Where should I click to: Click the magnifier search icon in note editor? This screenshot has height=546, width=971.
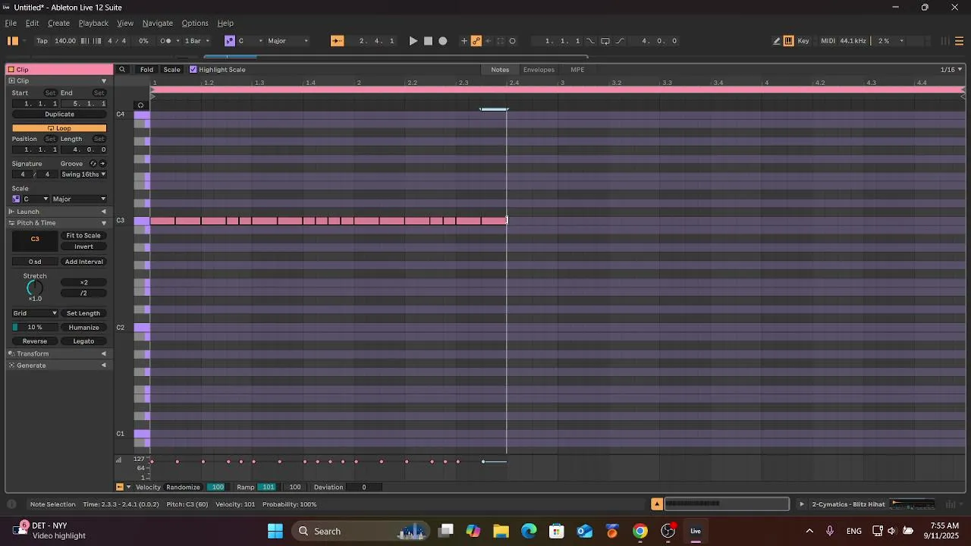tap(122, 70)
